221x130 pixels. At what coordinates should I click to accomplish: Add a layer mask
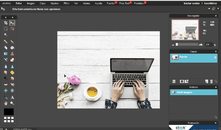click(x=182, y=82)
